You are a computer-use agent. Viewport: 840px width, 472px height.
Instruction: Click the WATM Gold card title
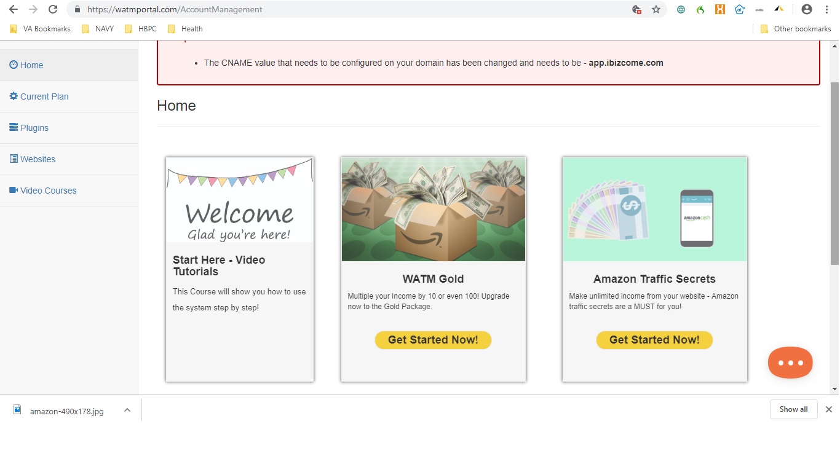[433, 279]
